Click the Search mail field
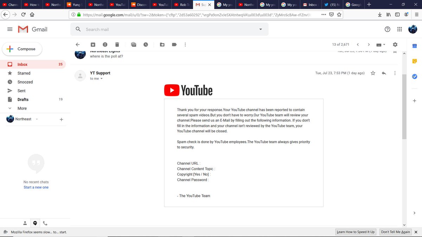This screenshot has height=237, width=422. (170, 29)
